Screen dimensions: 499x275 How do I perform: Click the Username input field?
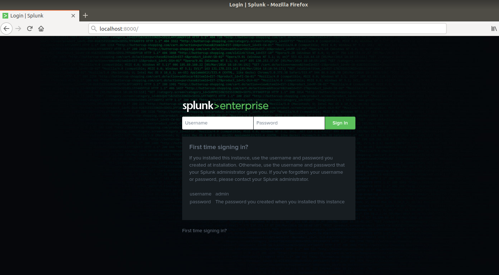click(218, 123)
